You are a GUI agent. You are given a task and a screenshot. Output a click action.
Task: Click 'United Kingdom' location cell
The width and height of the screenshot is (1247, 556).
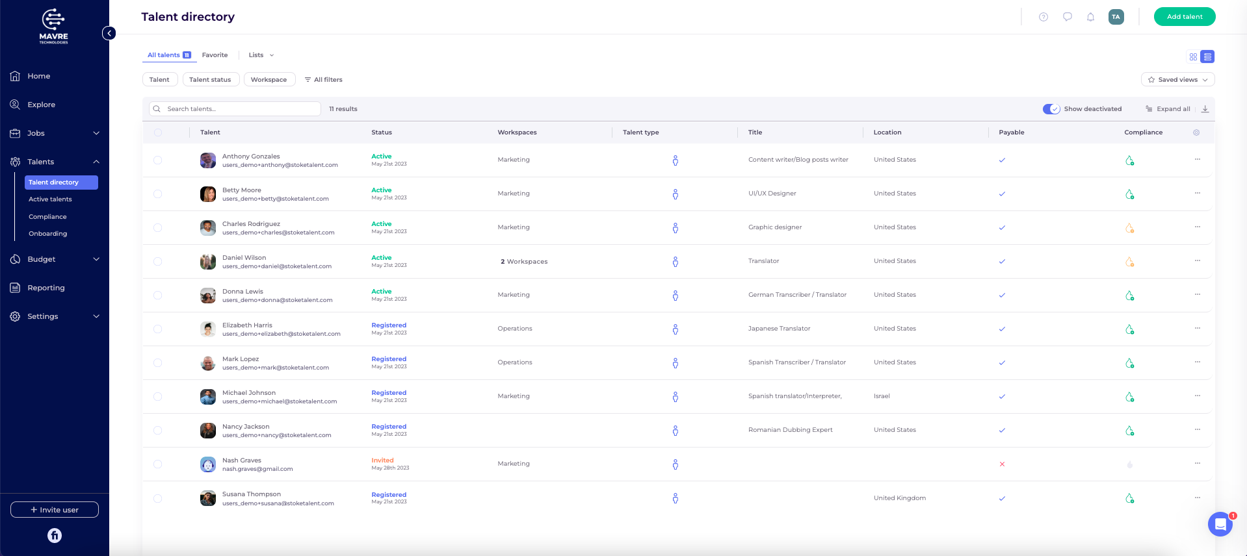(x=900, y=498)
